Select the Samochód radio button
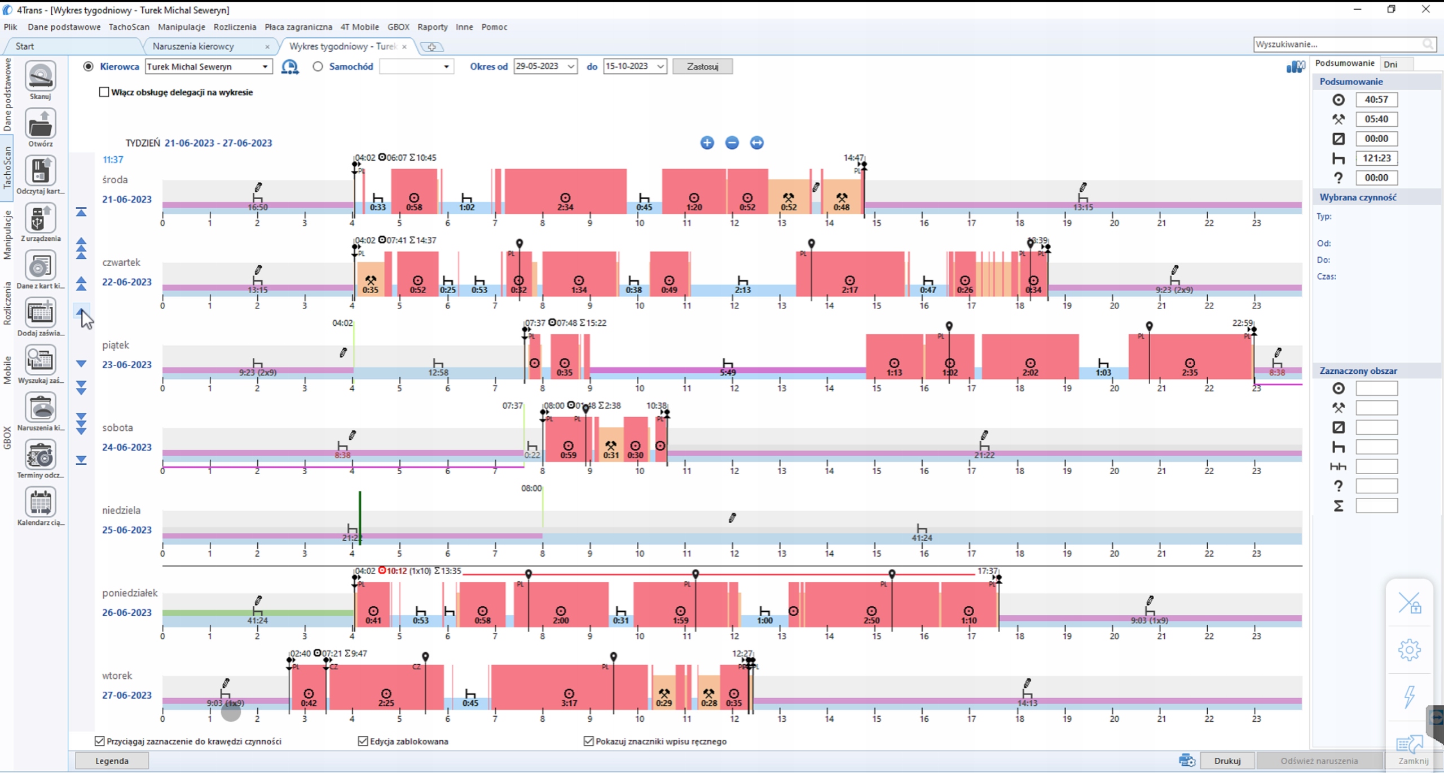 click(318, 67)
